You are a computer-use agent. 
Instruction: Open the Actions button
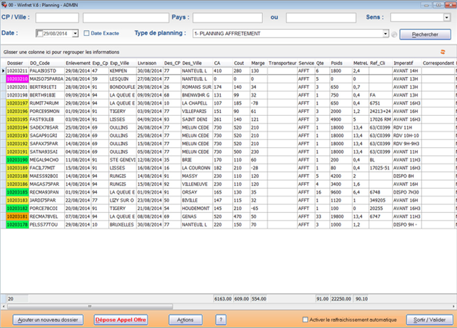[185, 320]
